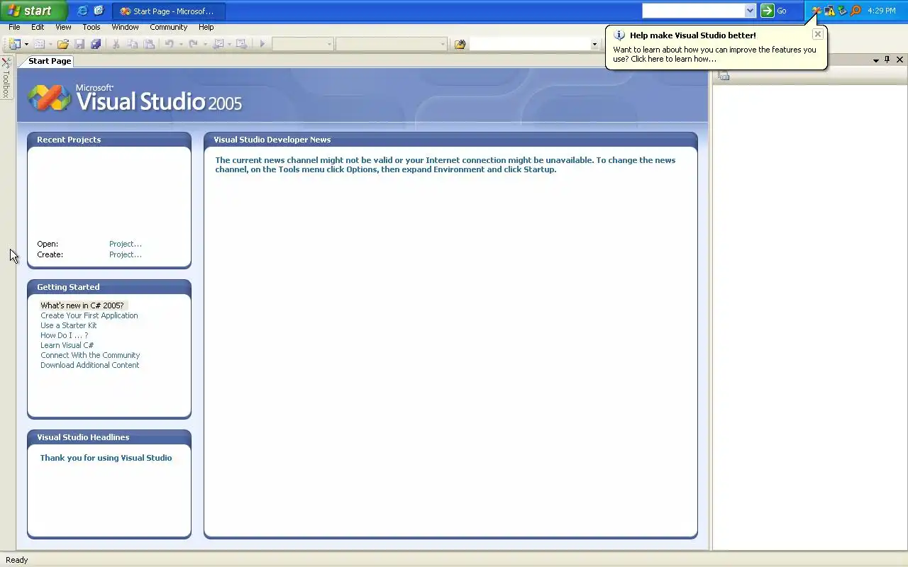Click the taskbar address input field
The width and height of the screenshot is (908, 567).
point(693,11)
